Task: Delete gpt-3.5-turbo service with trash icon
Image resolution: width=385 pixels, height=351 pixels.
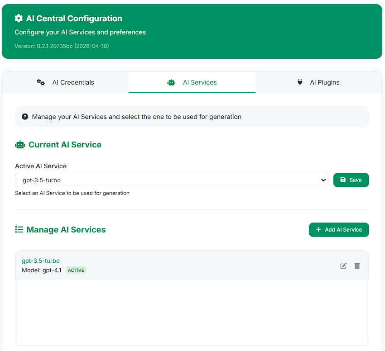Action: point(357,266)
